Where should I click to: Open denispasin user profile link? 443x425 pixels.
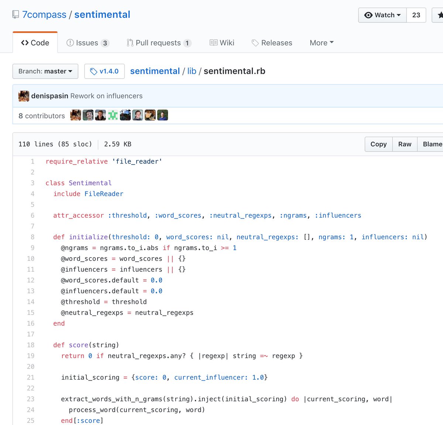click(49, 96)
